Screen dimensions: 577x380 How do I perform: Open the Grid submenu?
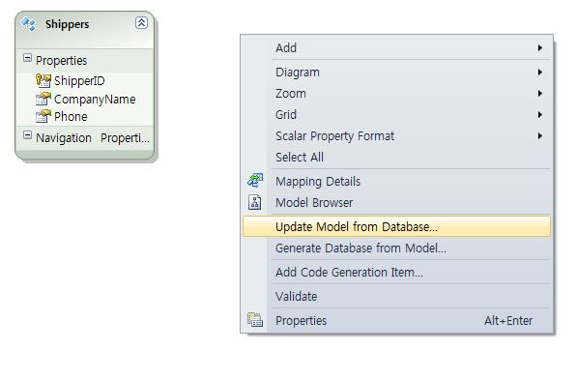[396, 114]
